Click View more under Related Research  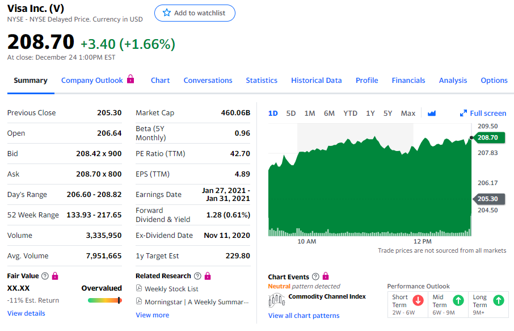coord(153,315)
